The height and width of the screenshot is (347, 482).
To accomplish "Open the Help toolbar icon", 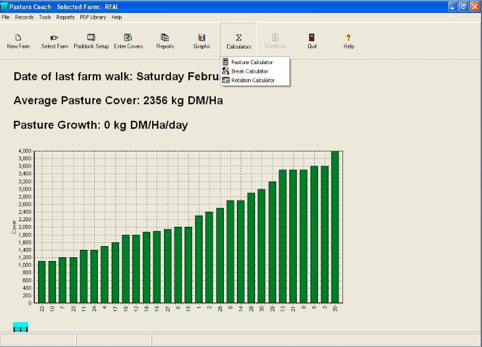I will pyautogui.click(x=349, y=41).
